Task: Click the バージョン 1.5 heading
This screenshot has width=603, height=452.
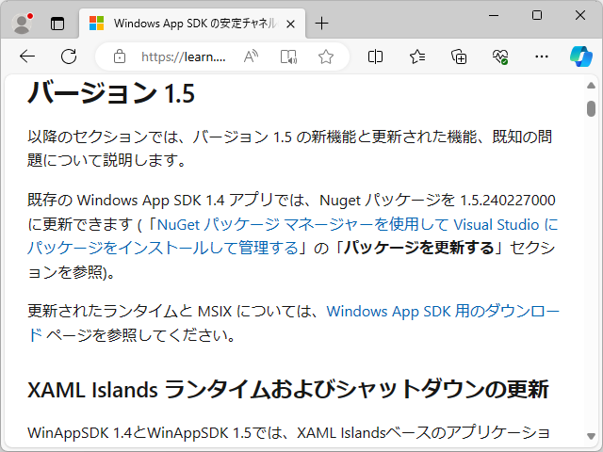Action: point(111,93)
